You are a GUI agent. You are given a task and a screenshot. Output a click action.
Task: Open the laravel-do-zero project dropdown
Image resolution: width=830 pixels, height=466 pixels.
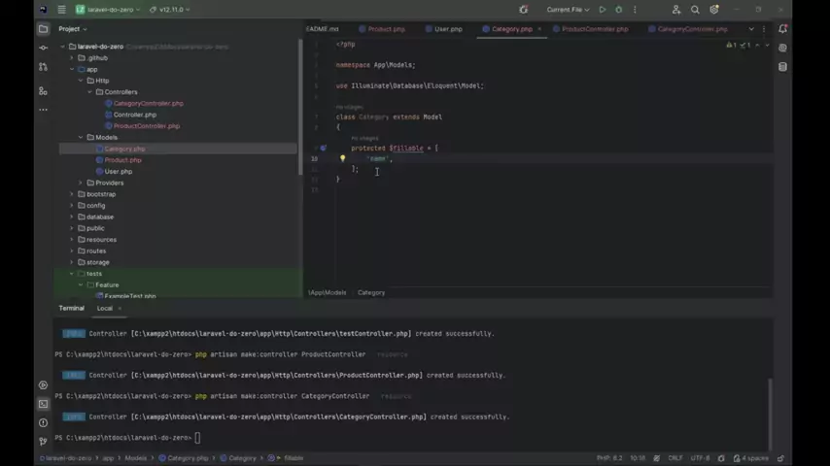(x=115, y=10)
